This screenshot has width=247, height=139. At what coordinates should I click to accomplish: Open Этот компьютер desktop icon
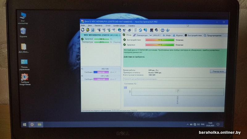point(23,18)
